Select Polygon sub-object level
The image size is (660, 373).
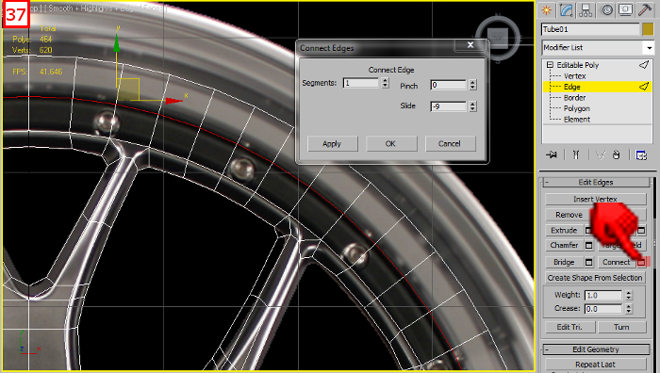[x=577, y=108]
